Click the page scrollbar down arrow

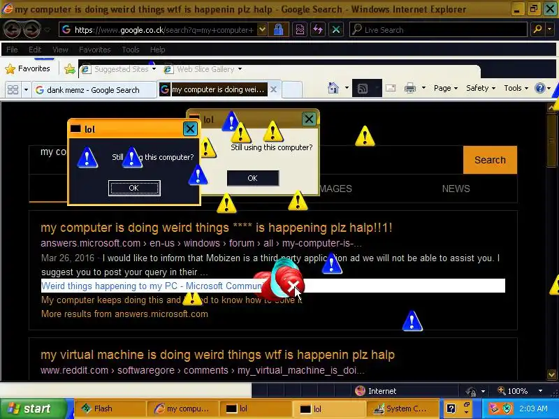click(x=552, y=374)
